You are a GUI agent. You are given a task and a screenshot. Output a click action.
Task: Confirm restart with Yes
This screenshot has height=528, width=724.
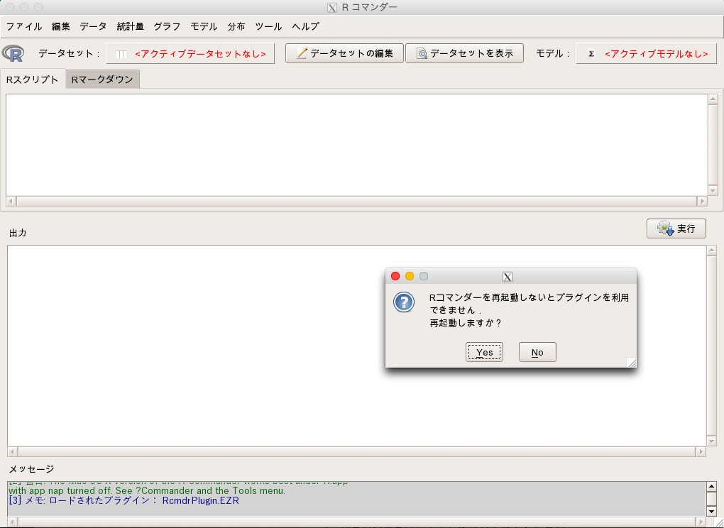click(x=484, y=352)
